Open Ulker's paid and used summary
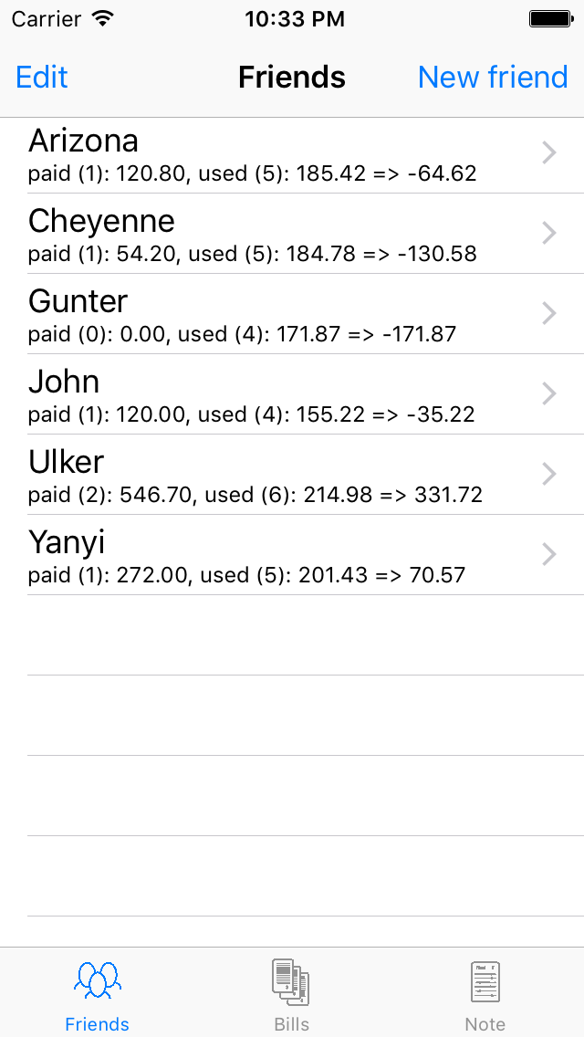The height and width of the screenshot is (1037, 584). tap(255, 495)
